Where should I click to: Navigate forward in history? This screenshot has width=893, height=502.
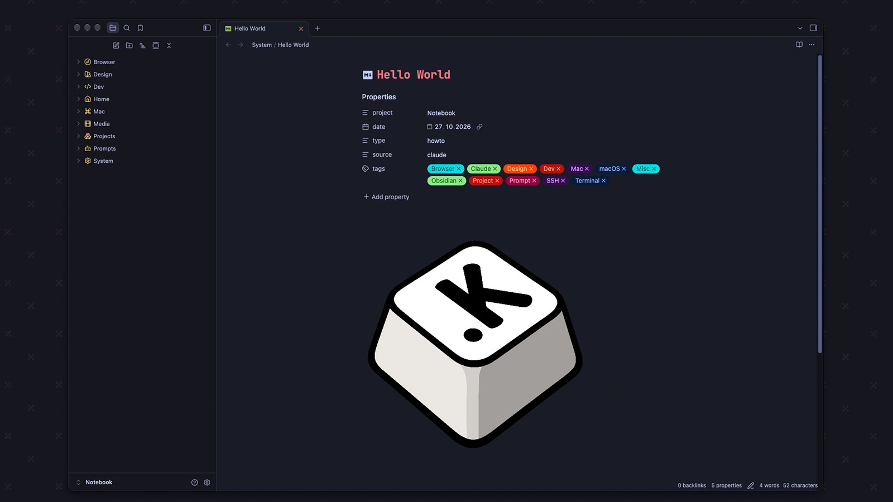click(241, 45)
